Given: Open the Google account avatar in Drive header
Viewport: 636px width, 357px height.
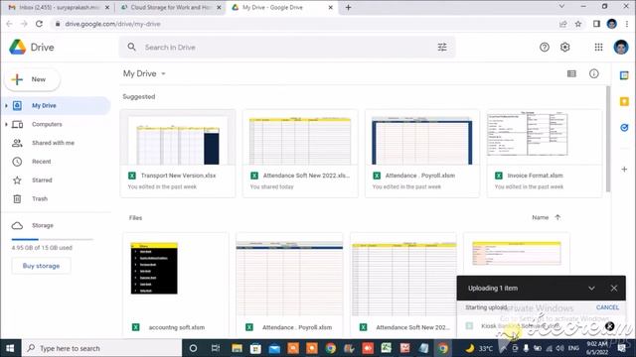Looking at the screenshot, I should [x=620, y=48].
